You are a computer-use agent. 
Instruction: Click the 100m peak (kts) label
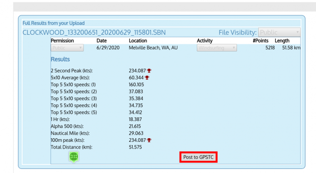[68, 140]
